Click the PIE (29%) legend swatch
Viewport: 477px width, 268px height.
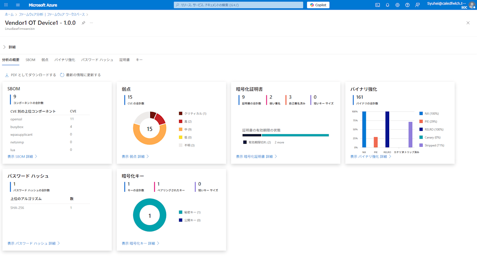click(421, 121)
